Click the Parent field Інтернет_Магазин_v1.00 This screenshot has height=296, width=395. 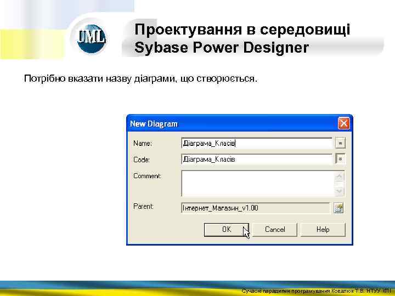pyautogui.click(x=256, y=208)
